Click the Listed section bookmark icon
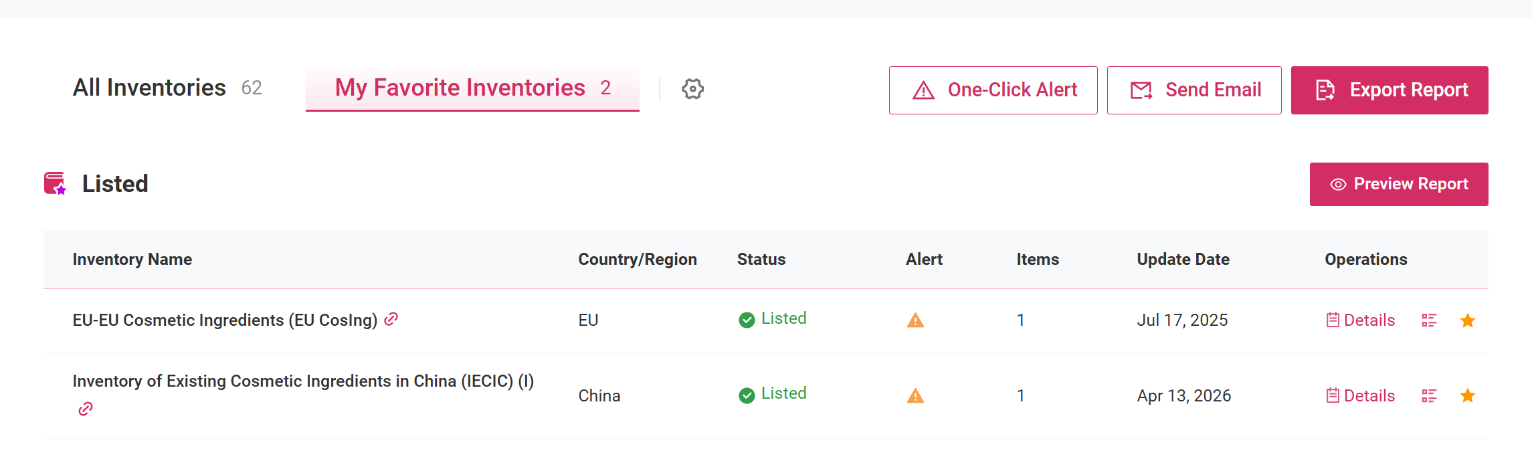1532x471 pixels. pyautogui.click(x=55, y=183)
